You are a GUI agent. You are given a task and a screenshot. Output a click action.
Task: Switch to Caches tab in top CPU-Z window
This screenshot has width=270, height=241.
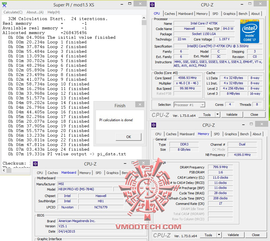[x=169, y=14]
